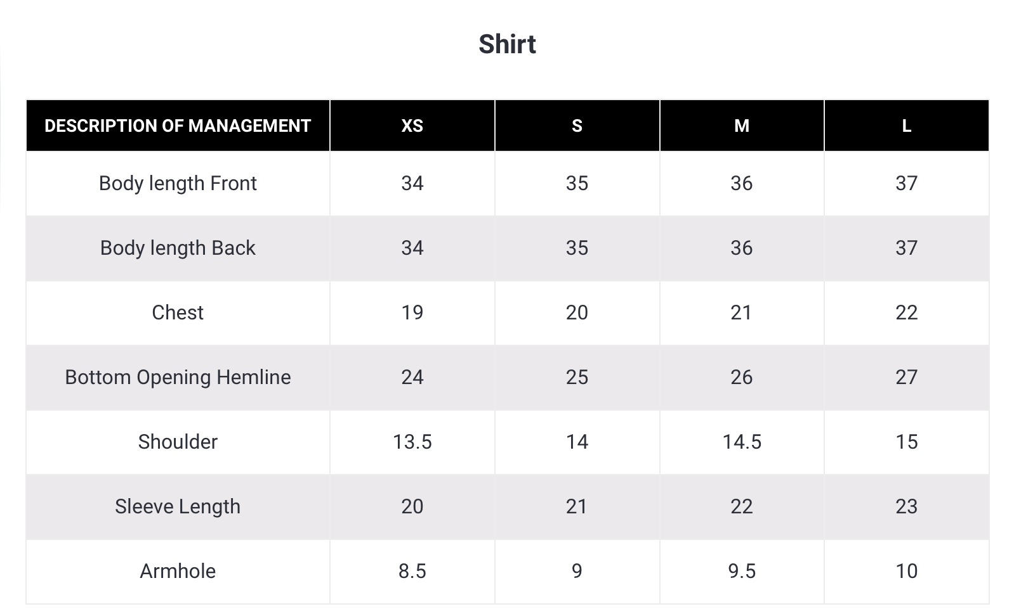
Task: Click the "Shoulder" row label
Action: tap(178, 442)
